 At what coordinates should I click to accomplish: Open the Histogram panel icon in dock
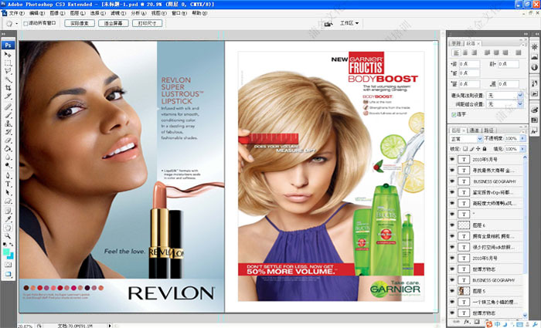tap(535, 57)
